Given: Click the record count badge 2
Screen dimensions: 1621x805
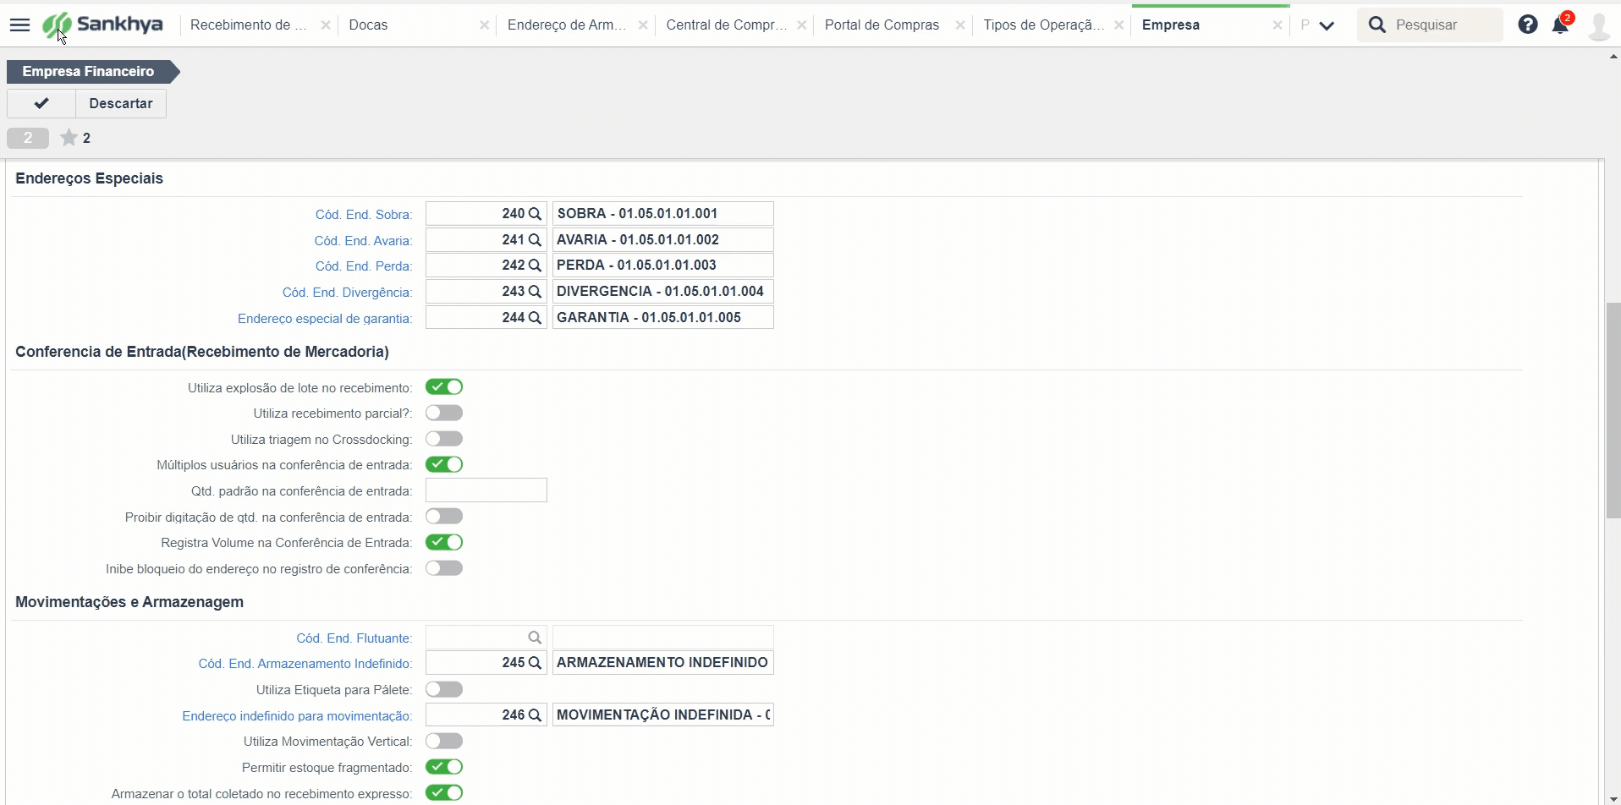Looking at the screenshot, I should [28, 138].
